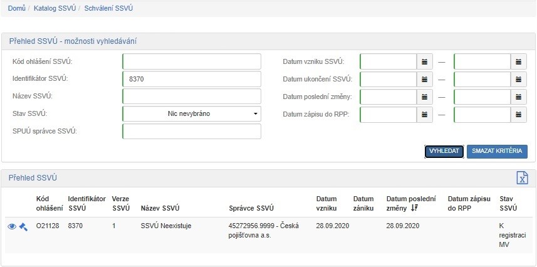Open calendar for Datum zápisu do RPP start date
This screenshot has height=267, width=537.
pos(425,115)
